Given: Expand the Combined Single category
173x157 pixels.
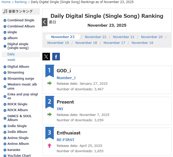Looking at the screenshot, I should (x=5, y=20).
